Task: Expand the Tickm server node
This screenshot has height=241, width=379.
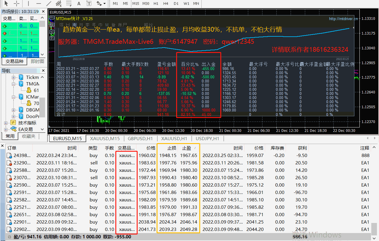Action: 13,77
